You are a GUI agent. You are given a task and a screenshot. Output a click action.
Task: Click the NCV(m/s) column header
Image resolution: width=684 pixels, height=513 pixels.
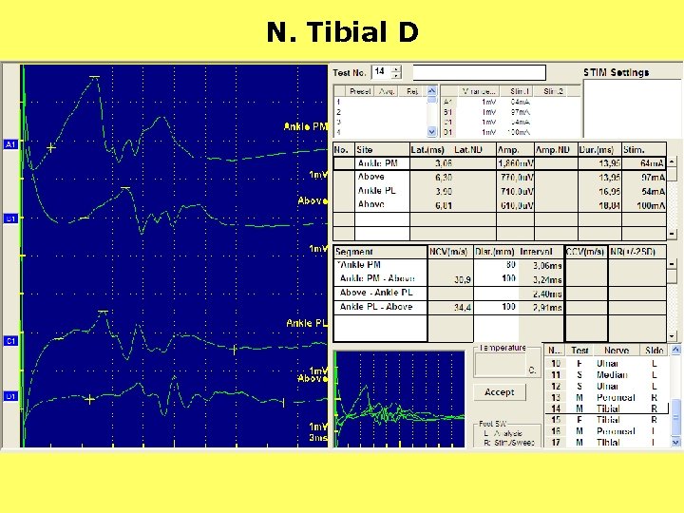point(449,252)
